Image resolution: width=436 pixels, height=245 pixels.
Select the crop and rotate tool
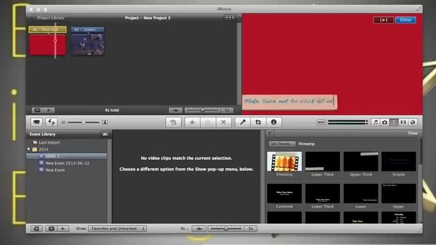pos(258,122)
